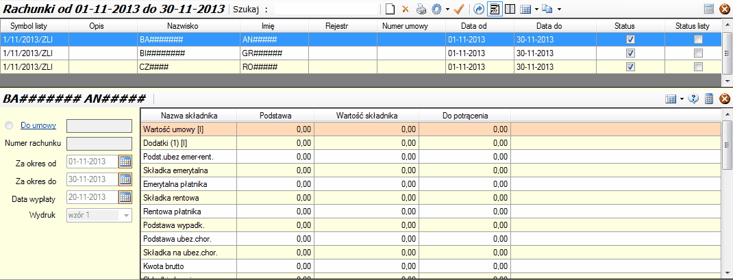Select the Do umowy radio button
Viewport: 733px width, 280px height.
[9, 126]
